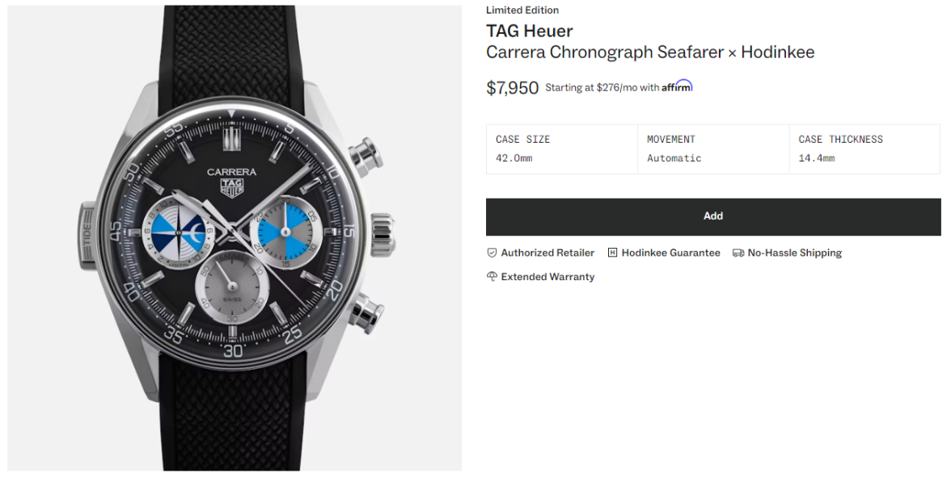Image resolution: width=951 pixels, height=477 pixels.
Task: Click the Extended Warranty text label
Action: pyautogui.click(x=547, y=277)
